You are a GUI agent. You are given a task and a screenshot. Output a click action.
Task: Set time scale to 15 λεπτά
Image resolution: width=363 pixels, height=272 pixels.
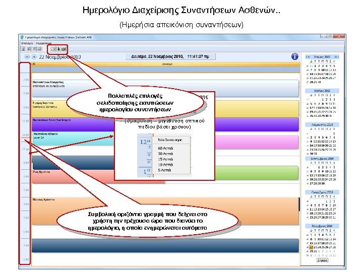click(165, 159)
